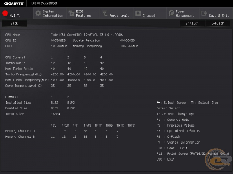Select CPU Name value i7-6700K
The width and height of the screenshot is (233, 174).
87,35
